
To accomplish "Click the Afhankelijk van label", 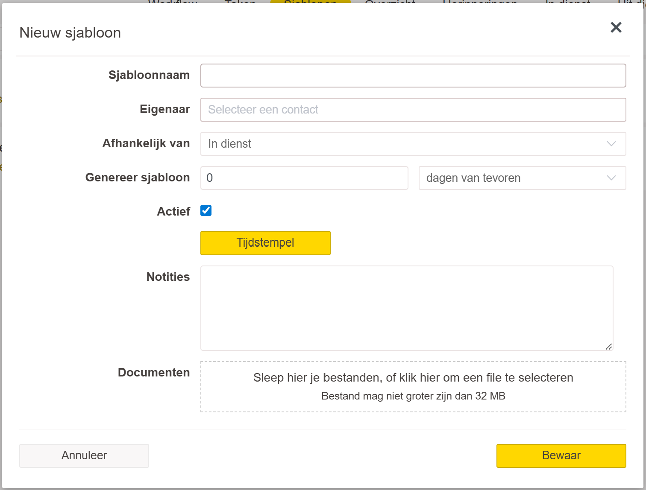I will [146, 143].
